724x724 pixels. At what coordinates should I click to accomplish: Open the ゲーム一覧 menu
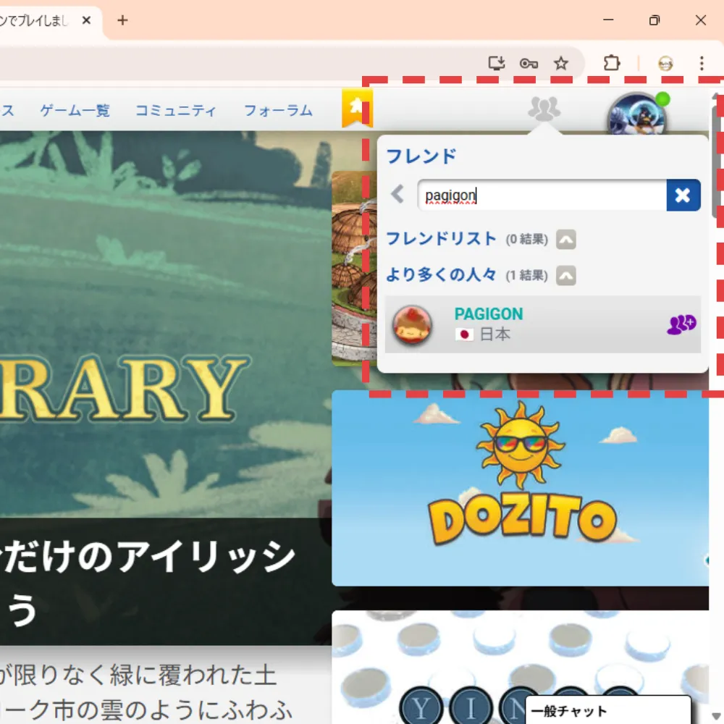coord(75,111)
